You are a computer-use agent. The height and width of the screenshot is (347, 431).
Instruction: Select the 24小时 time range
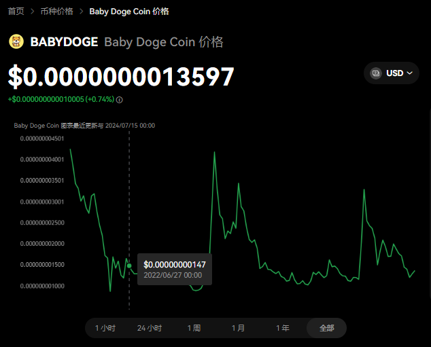[150, 328]
